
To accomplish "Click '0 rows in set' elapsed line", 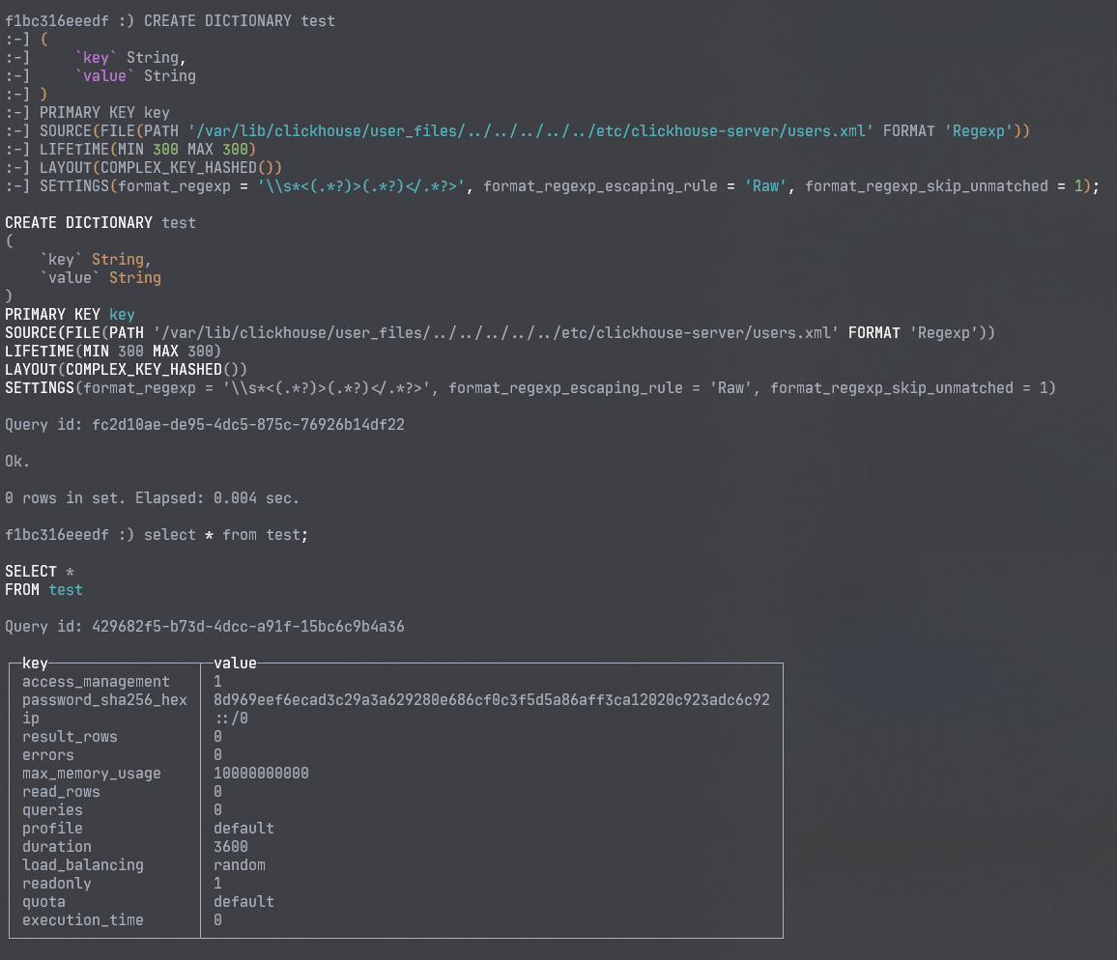I will pos(153,498).
